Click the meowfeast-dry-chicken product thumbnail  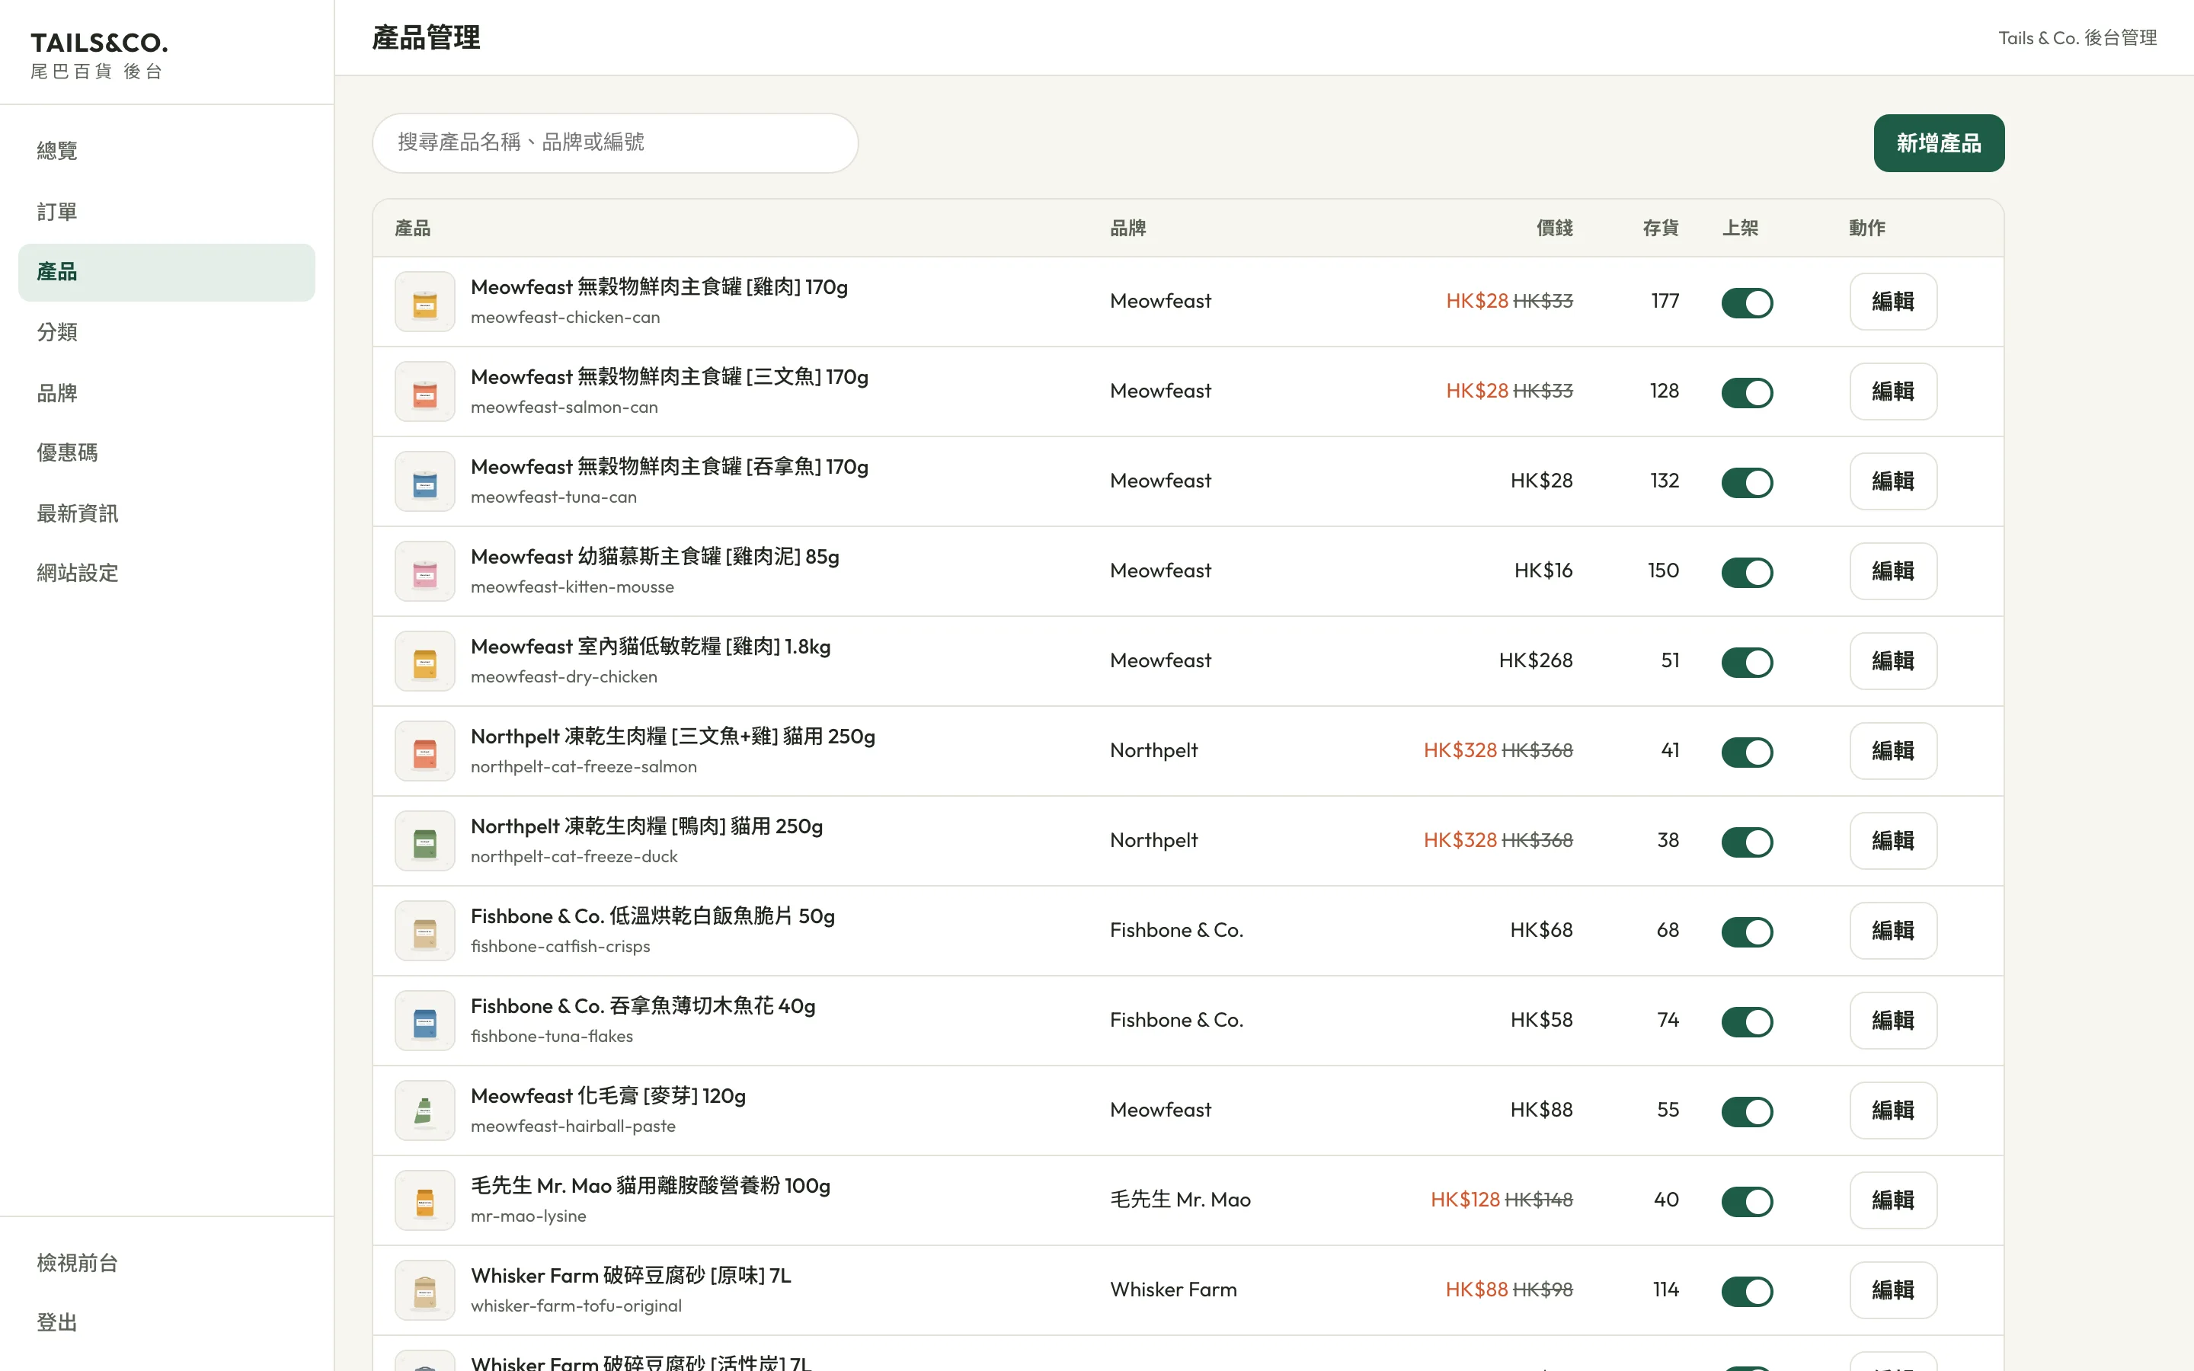pos(424,661)
